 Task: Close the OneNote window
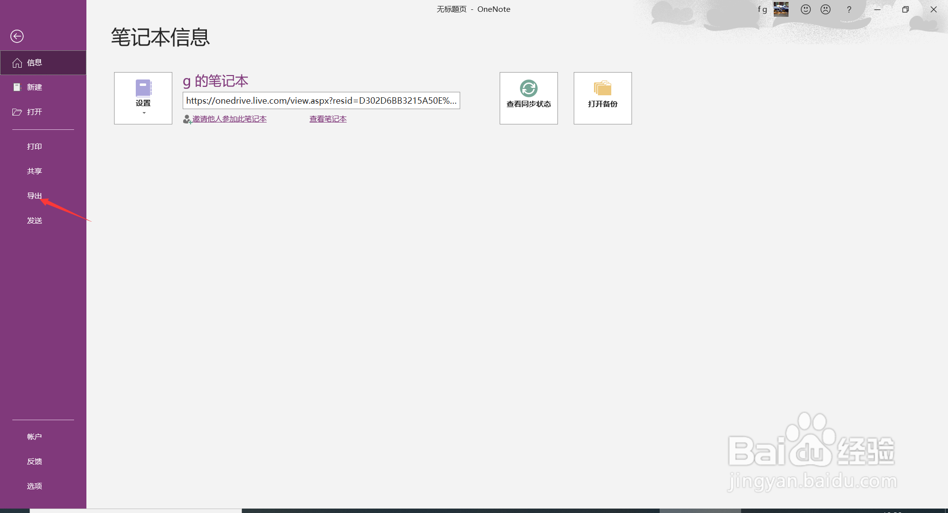pyautogui.click(x=934, y=9)
